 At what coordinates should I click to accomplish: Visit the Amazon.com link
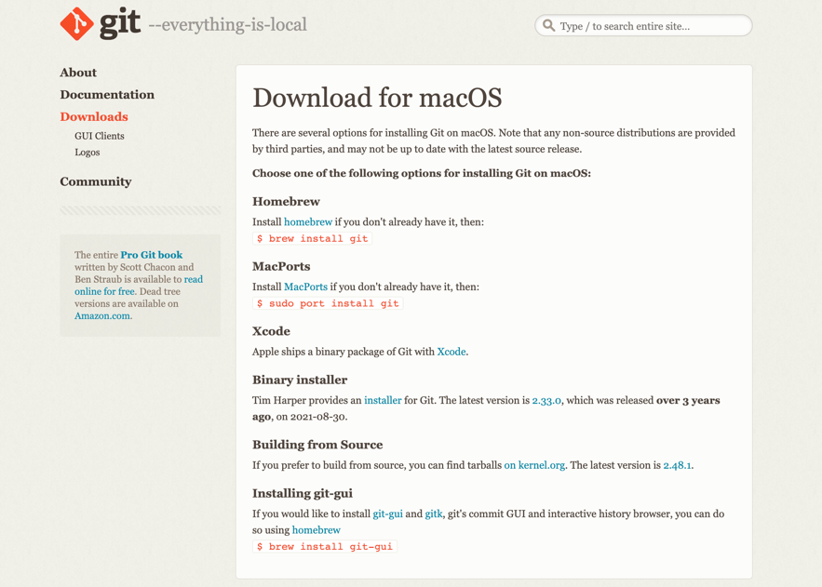tap(103, 315)
